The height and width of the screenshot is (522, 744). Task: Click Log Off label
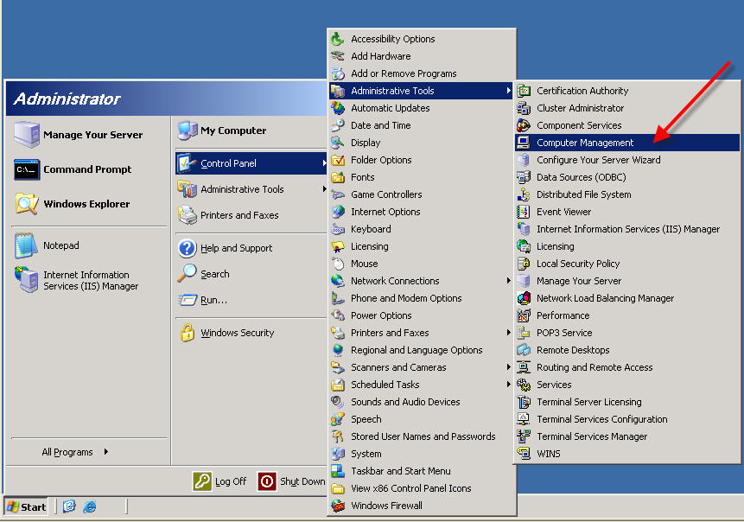231,481
